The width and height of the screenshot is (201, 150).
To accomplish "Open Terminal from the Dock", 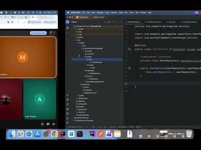I will coord(80,134).
